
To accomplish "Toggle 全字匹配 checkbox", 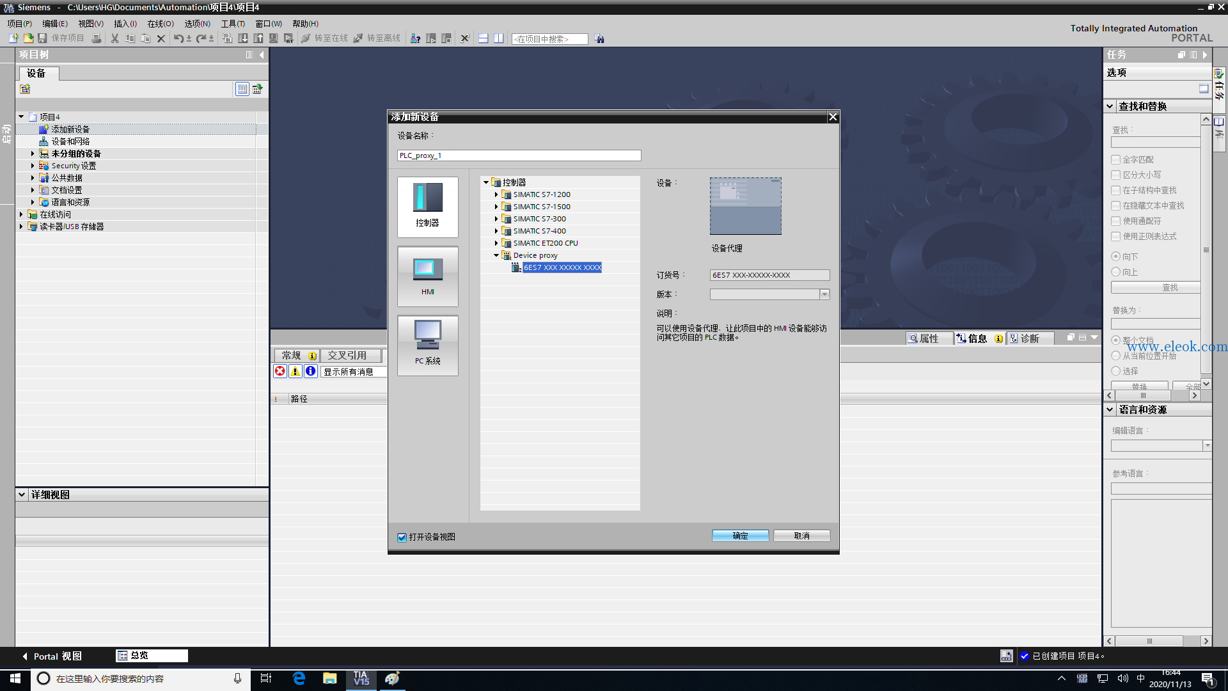I will point(1116,159).
